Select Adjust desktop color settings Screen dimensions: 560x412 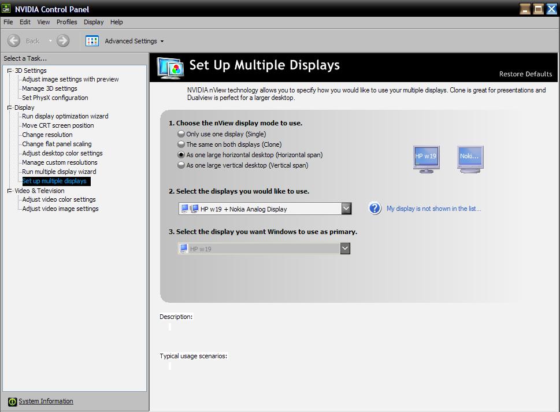tap(62, 154)
